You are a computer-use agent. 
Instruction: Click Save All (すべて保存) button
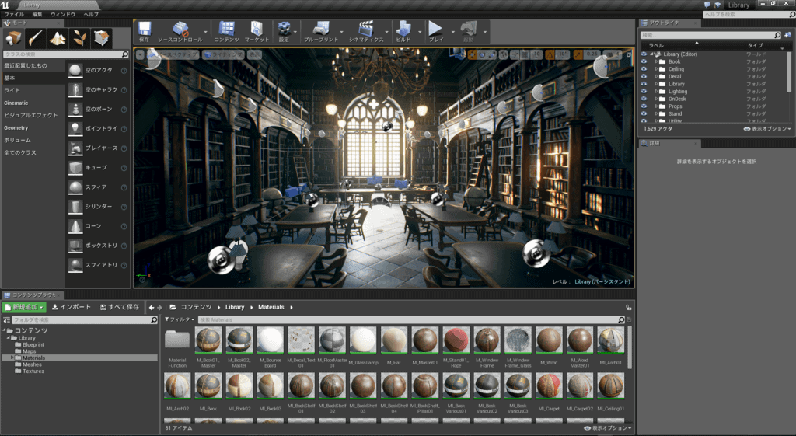[120, 307]
